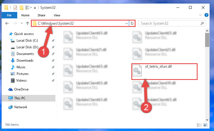Switch to the View ribbon tab
The width and height of the screenshot is (214, 131).
(x=57, y=15)
